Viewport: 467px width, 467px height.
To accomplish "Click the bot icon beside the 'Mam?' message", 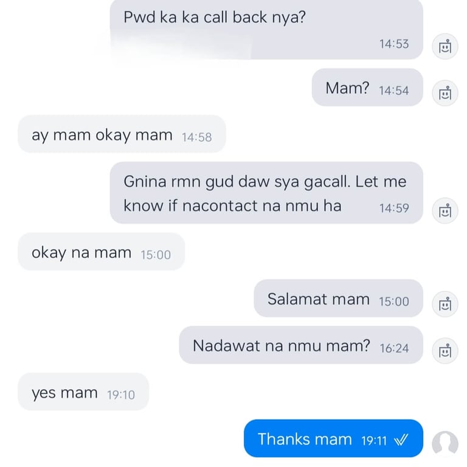I will point(445,93).
